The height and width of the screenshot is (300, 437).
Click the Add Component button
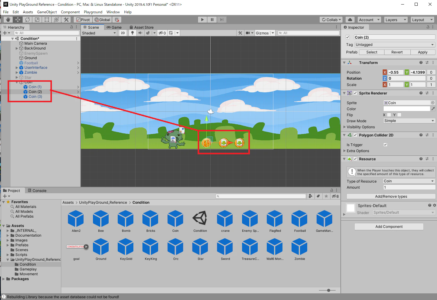tap(389, 227)
